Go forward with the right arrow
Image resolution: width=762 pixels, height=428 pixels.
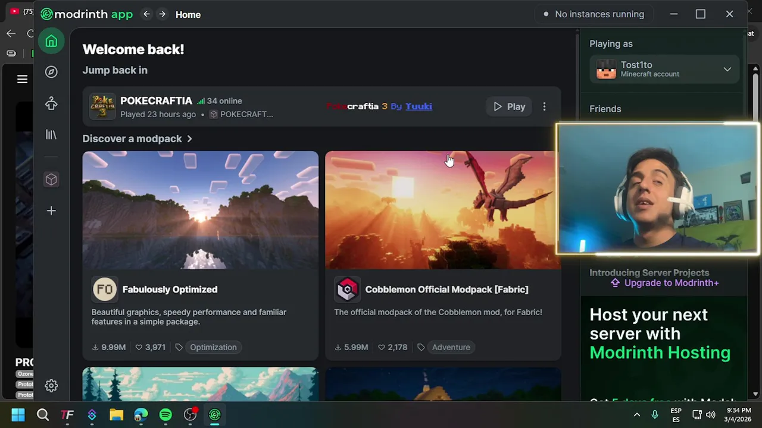coord(162,14)
